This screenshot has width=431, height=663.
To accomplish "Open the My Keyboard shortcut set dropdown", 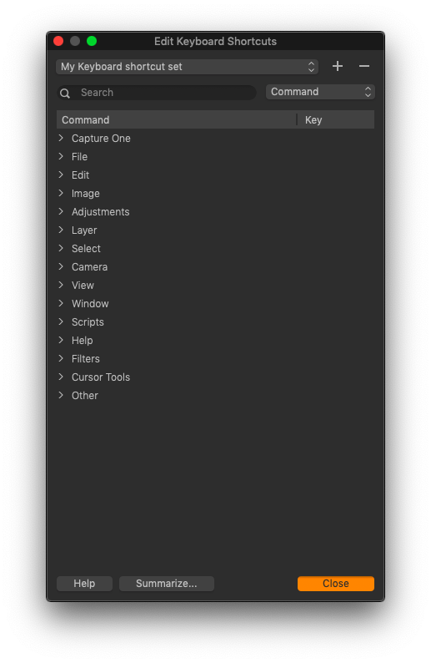I will point(187,67).
